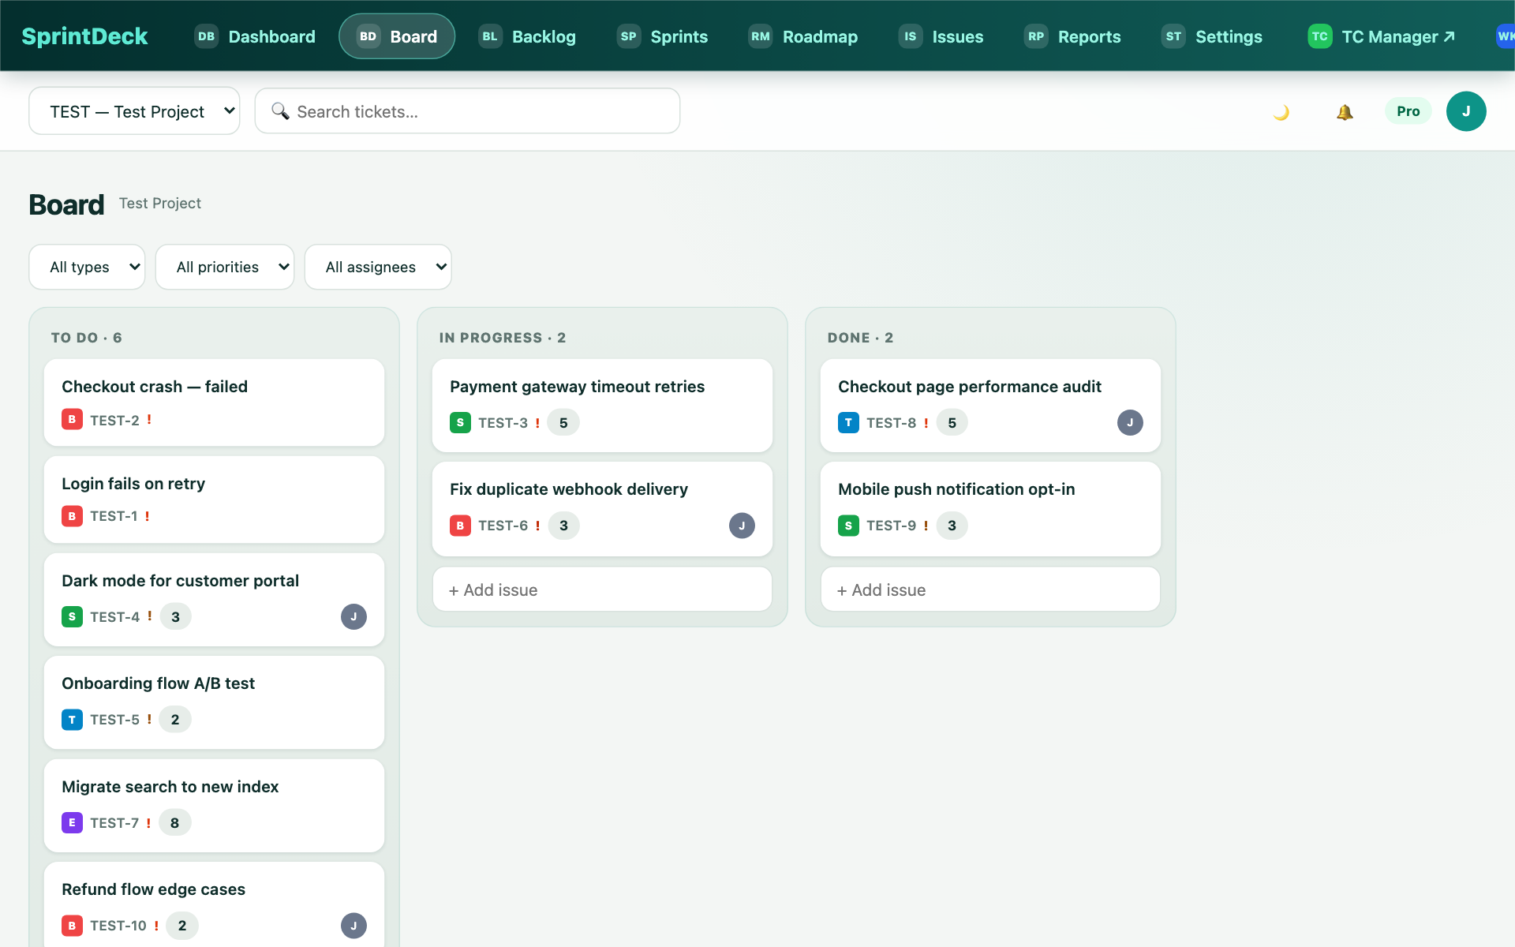The height and width of the screenshot is (947, 1515).
Task: Open the Backlog tab
Action: (x=527, y=36)
